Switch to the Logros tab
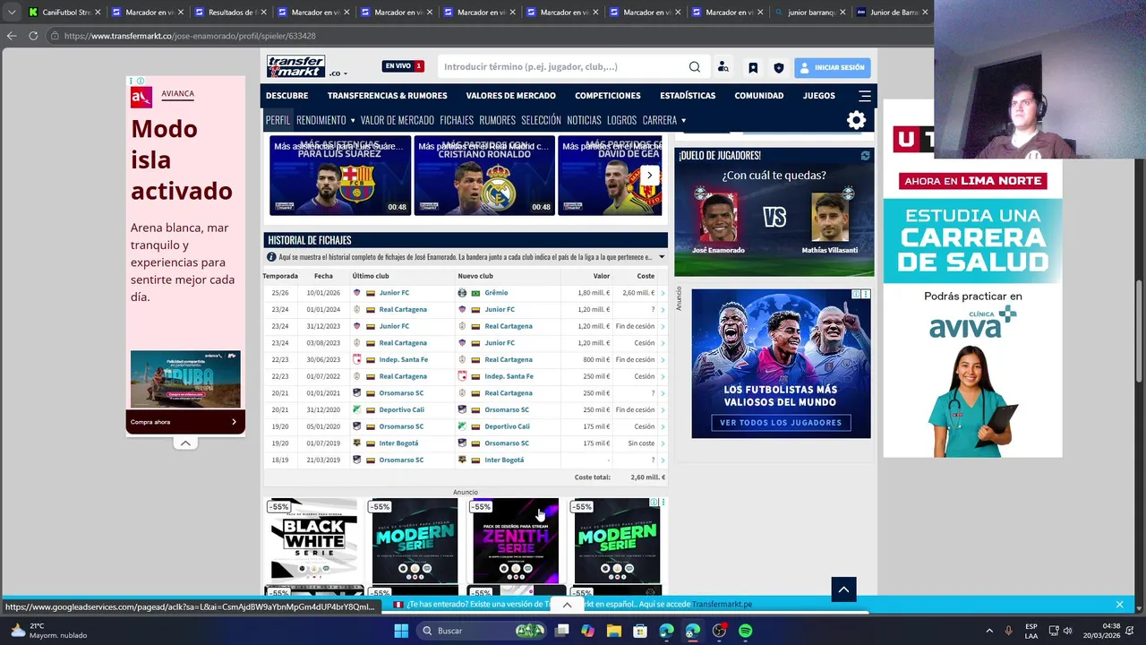Image resolution: width=1146 pixels, height=645 pixels. coord(621,120)
